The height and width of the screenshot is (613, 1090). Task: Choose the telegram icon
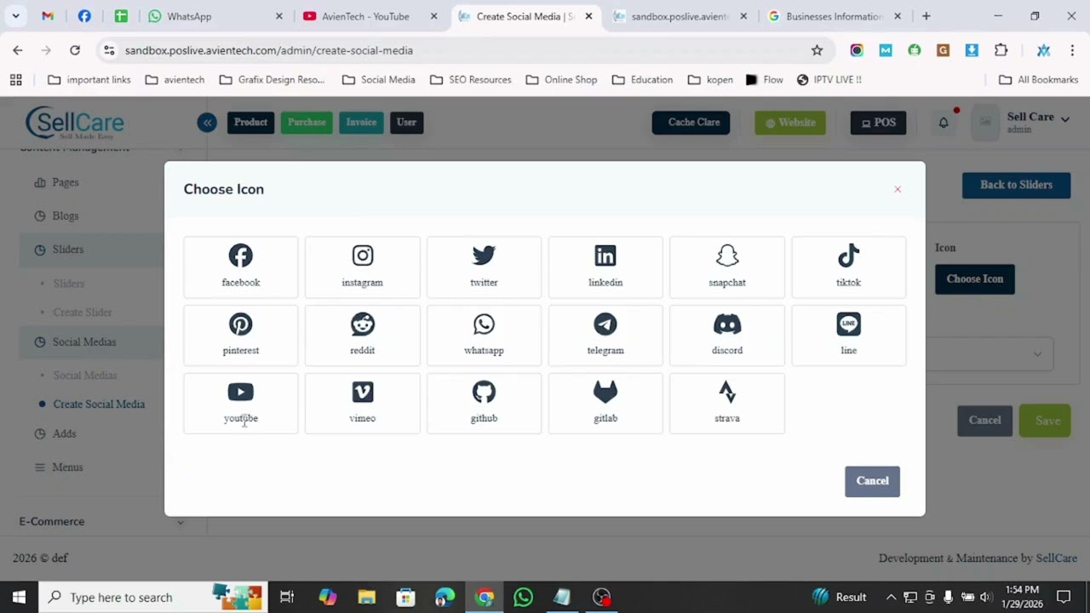(x=605, y=335)
